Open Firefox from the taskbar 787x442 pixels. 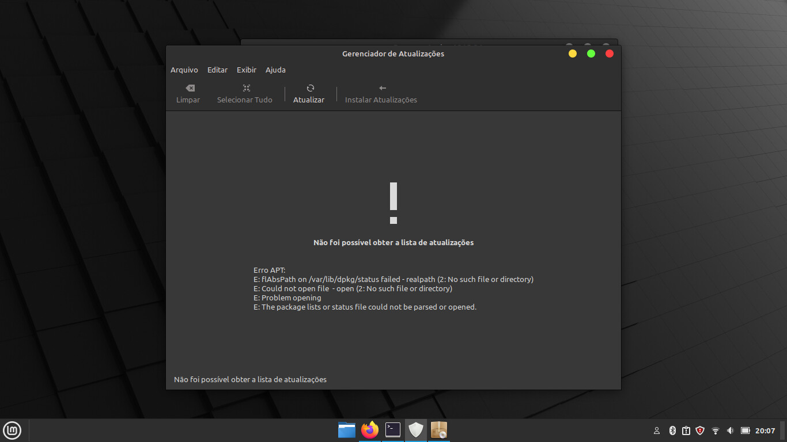(x=370, y=430)
